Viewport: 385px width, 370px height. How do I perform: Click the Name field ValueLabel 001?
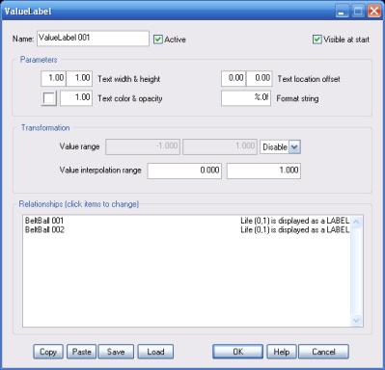click(93, 39)
